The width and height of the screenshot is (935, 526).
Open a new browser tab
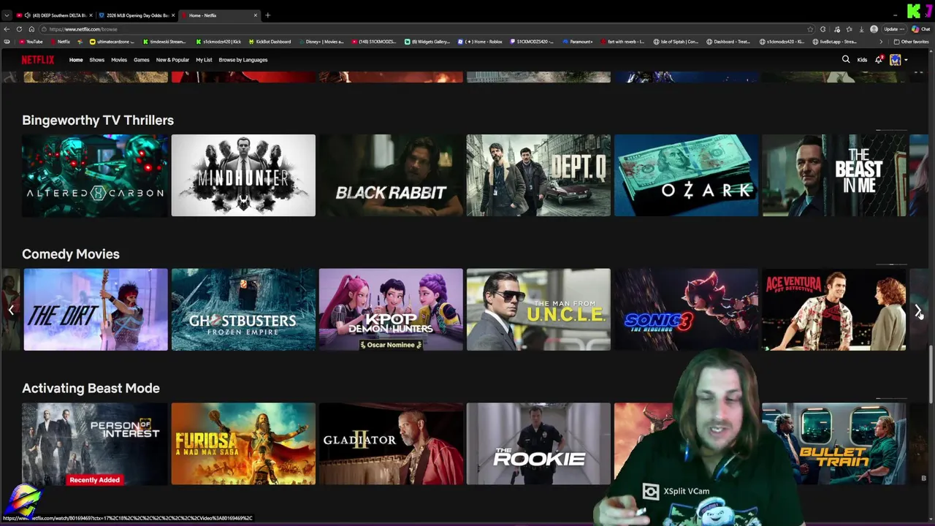click(267, 15)
